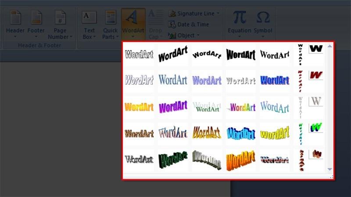Choose the vertical green-blue WordArt
The image size is (351, 197).
pyautogui.click(x=300, y=134)
